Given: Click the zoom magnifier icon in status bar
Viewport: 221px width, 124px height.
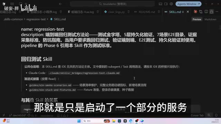Looking at the screenshot, I should pos(209,115).
